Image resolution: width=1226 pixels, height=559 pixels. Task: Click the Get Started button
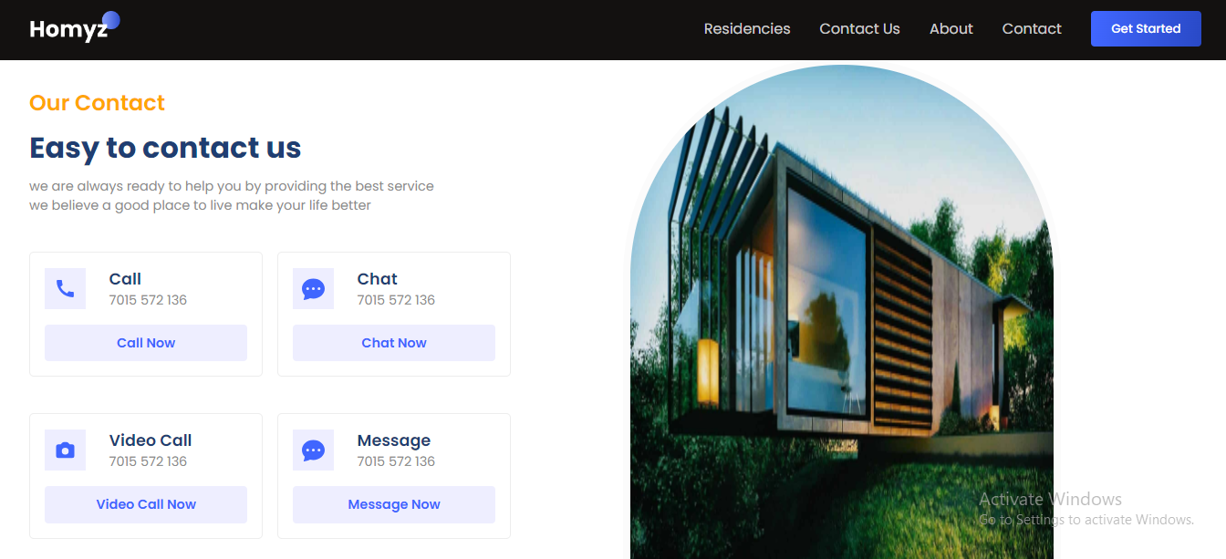[x=1146, y=29]
